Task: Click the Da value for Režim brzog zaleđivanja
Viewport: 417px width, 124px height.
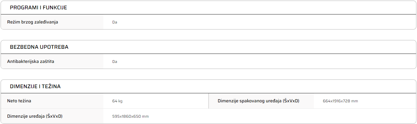Action: [114, 22]
